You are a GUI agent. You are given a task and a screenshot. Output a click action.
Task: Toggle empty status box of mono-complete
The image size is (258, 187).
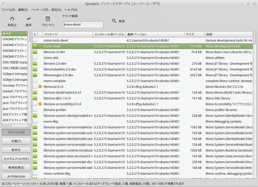point(35,81)
